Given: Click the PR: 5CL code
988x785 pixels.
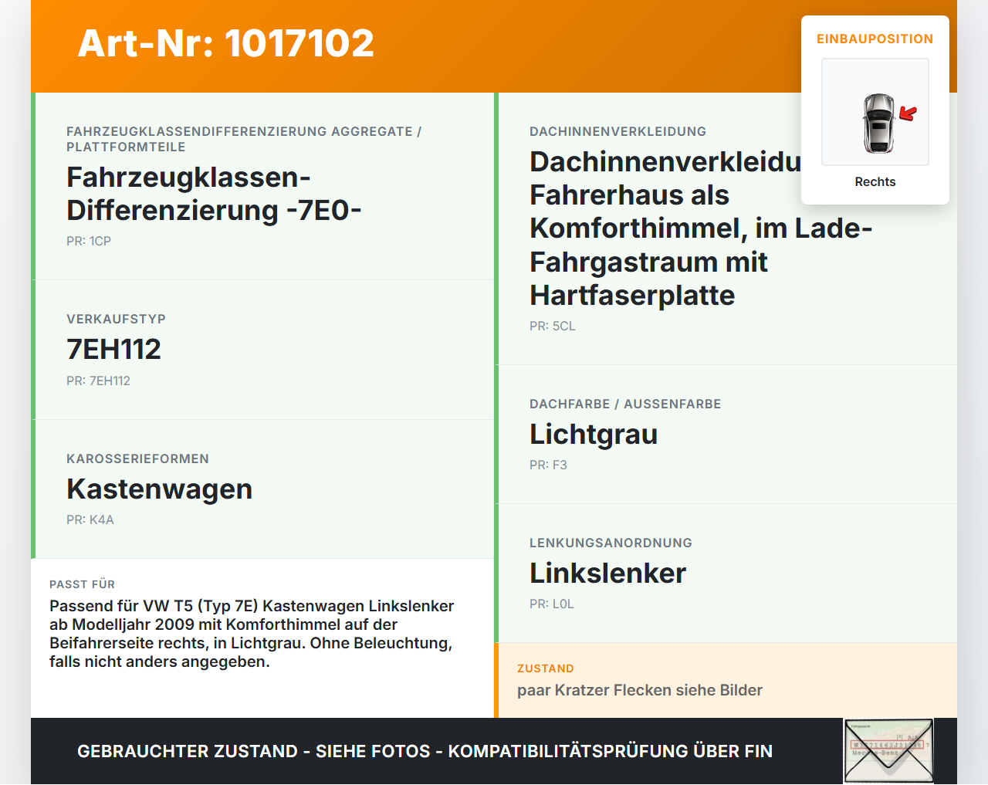Looking at the screenshot, I should 553,326.
